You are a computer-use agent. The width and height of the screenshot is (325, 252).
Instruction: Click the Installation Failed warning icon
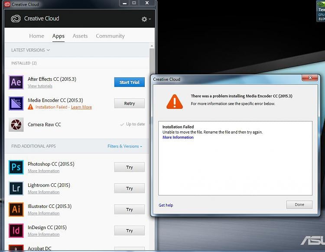click(30, 107)
